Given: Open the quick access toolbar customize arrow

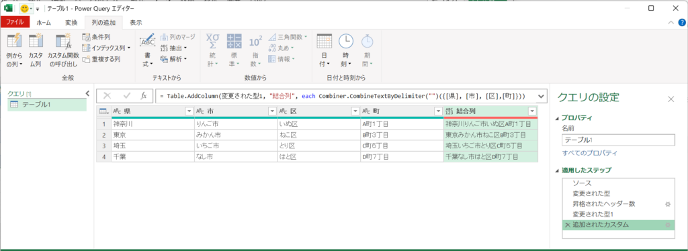Looking at the screenshot, I should tap(38, 9).
